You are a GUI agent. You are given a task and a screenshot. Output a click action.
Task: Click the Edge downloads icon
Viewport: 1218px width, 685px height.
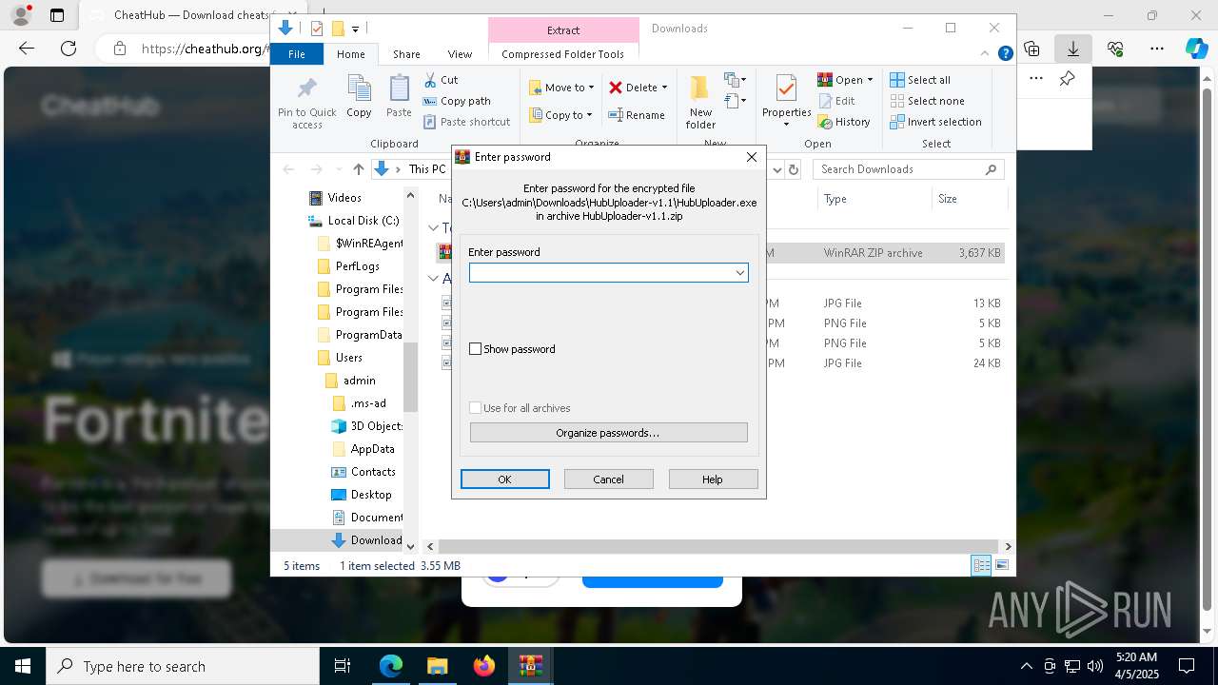tap(1072, 49)
